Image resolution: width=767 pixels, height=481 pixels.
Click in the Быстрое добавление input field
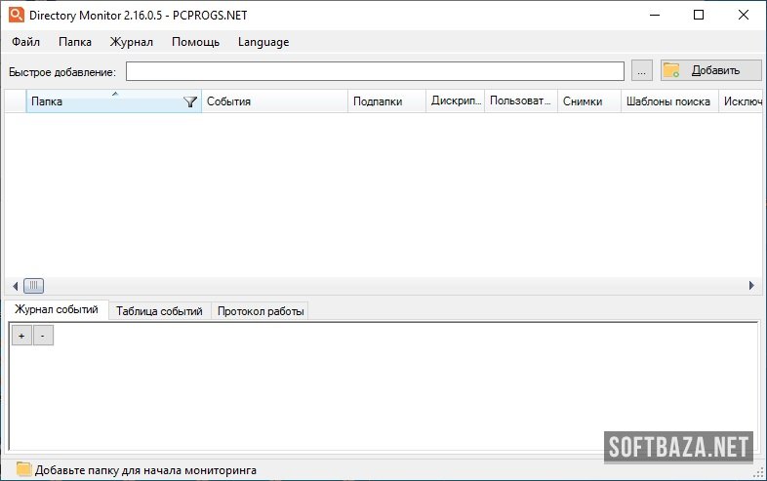click(x=375, y=71)
